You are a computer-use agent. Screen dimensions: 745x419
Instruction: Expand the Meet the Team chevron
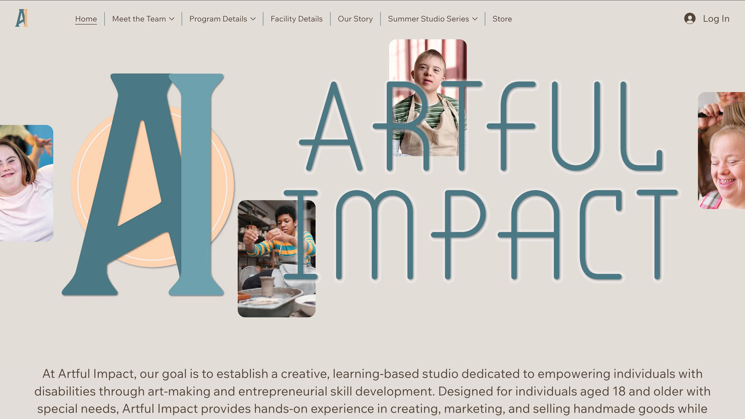tap(172, 19)
